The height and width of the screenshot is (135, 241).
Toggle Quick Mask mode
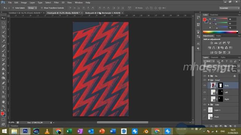pyautogui.click(x=3, y=120)
